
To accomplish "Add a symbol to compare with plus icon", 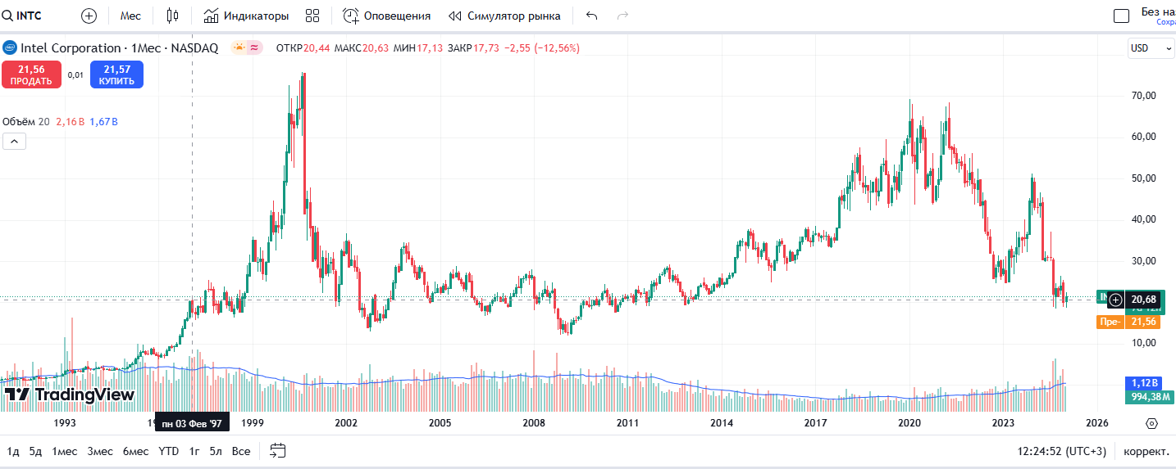I will 89,16.
